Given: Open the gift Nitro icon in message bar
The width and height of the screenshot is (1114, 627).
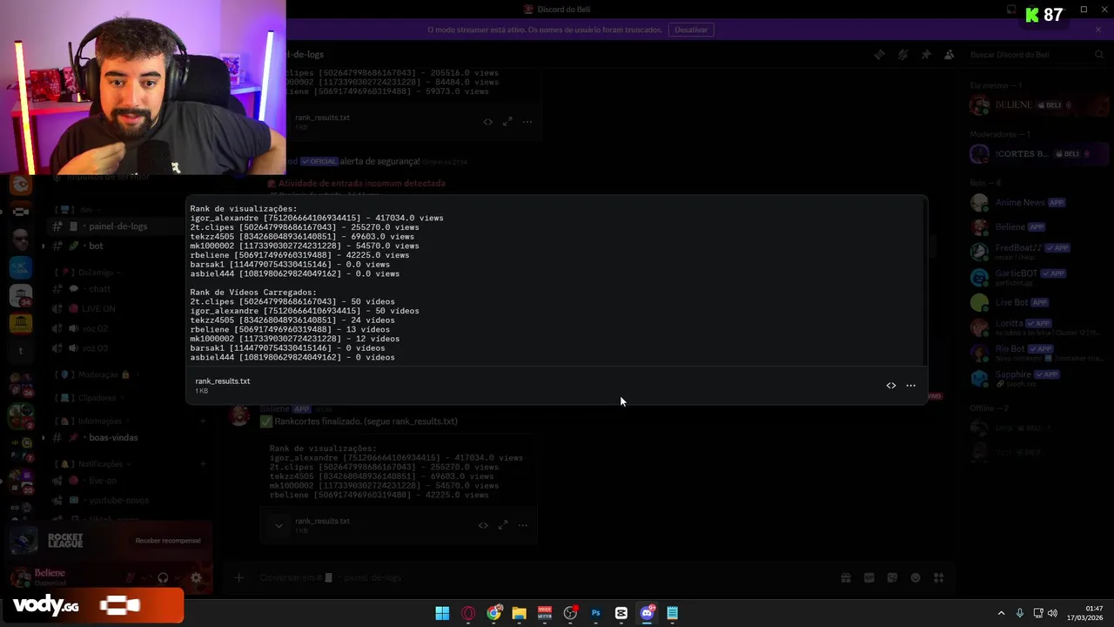Looking at the screenshot, I should pyautogui.click(x=845, y=577).
